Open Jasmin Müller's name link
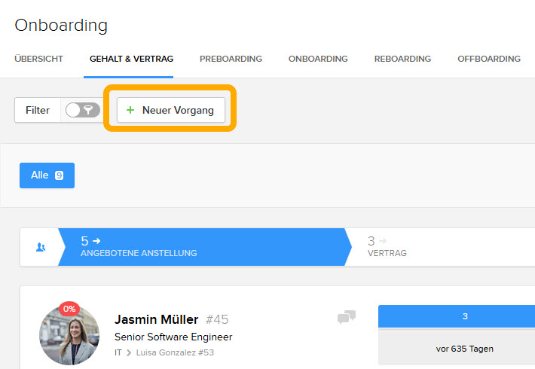 [x=156, y=319]
